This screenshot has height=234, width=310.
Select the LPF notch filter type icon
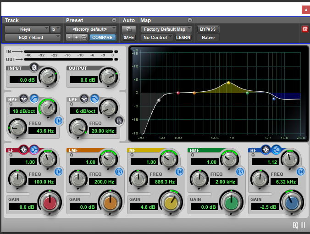84,99
